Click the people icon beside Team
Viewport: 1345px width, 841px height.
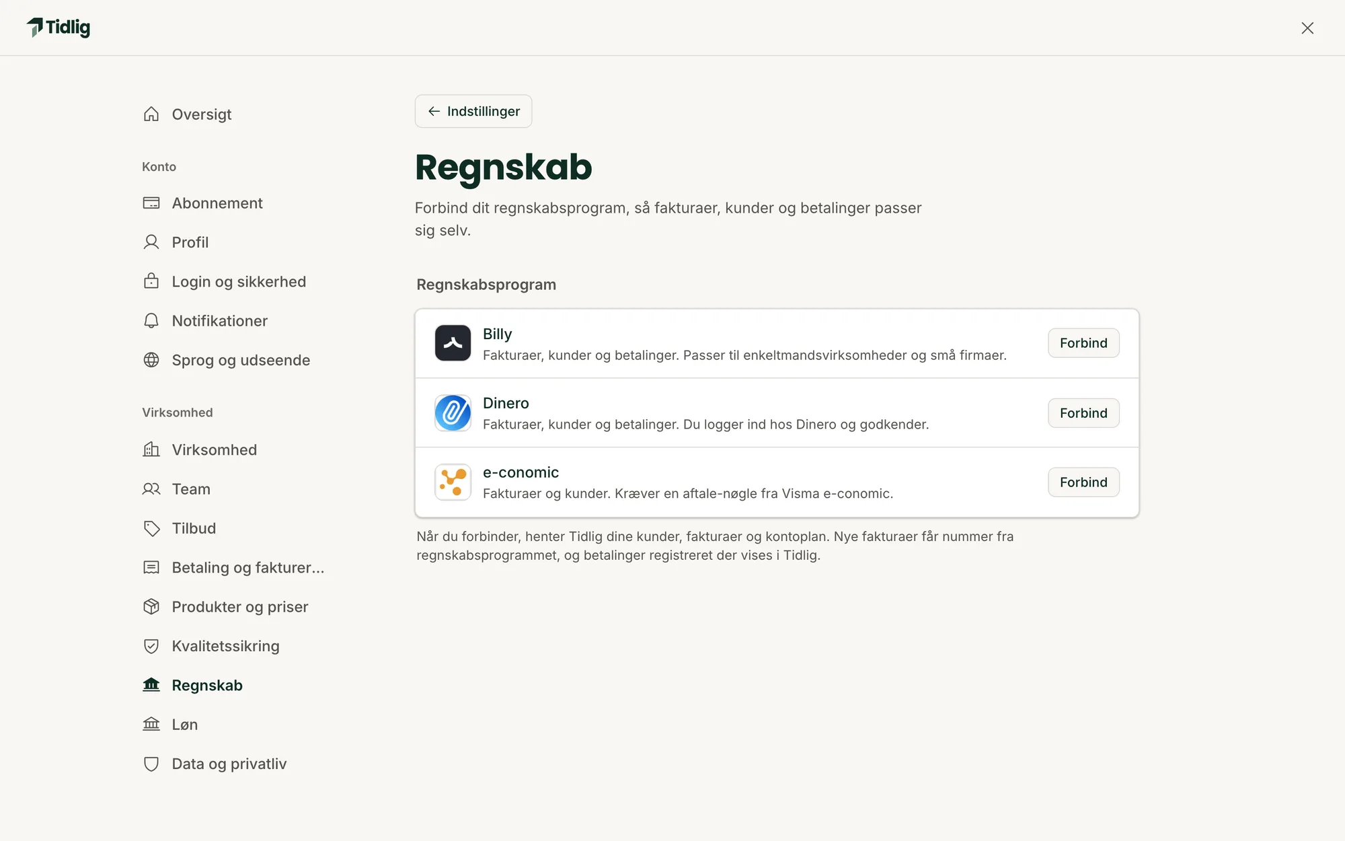(x=151, y=488)
